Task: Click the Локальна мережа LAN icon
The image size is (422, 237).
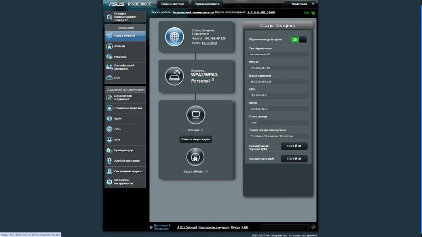Action: tap(109, 108)
